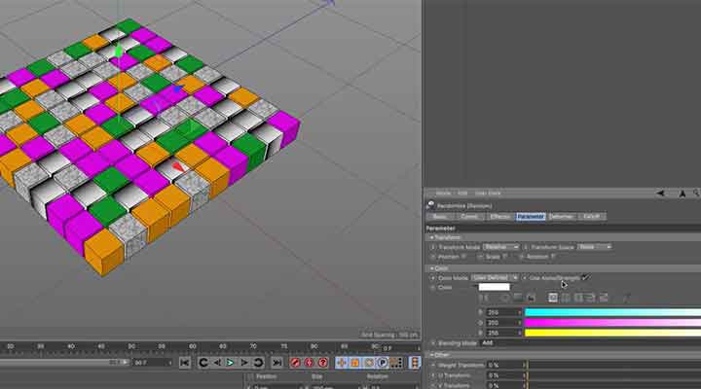Toggle the autokeying red button
701x389 pixels.
pos(307,363)
